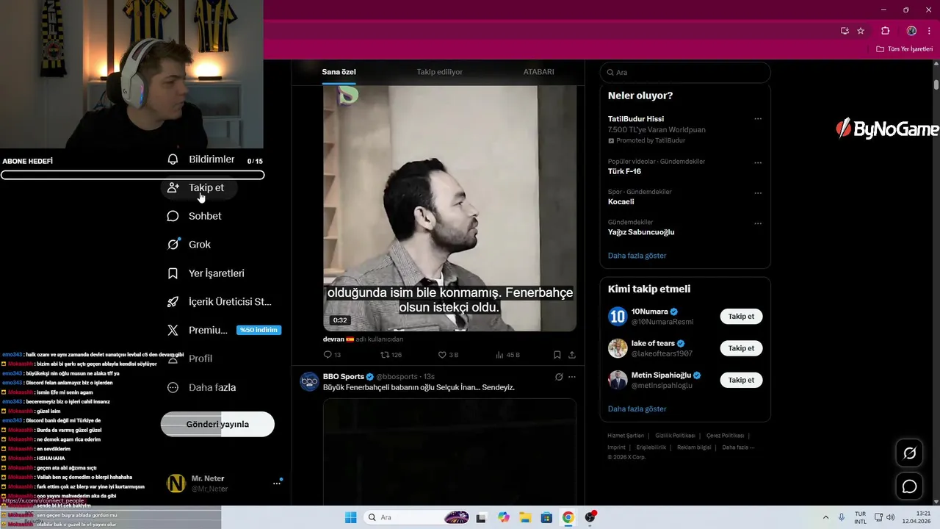Switch to the Sana özel tab
940x529 pixels.
[339, 72]
